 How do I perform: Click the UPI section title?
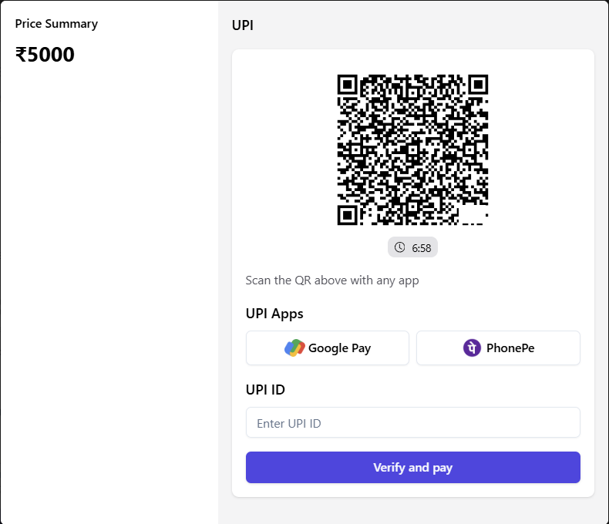click(x=243, y=25)
